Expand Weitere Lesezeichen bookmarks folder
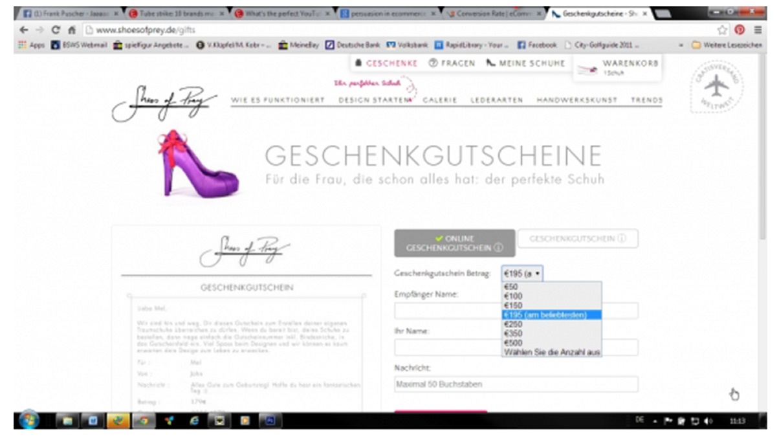 (x=728, y=45)
